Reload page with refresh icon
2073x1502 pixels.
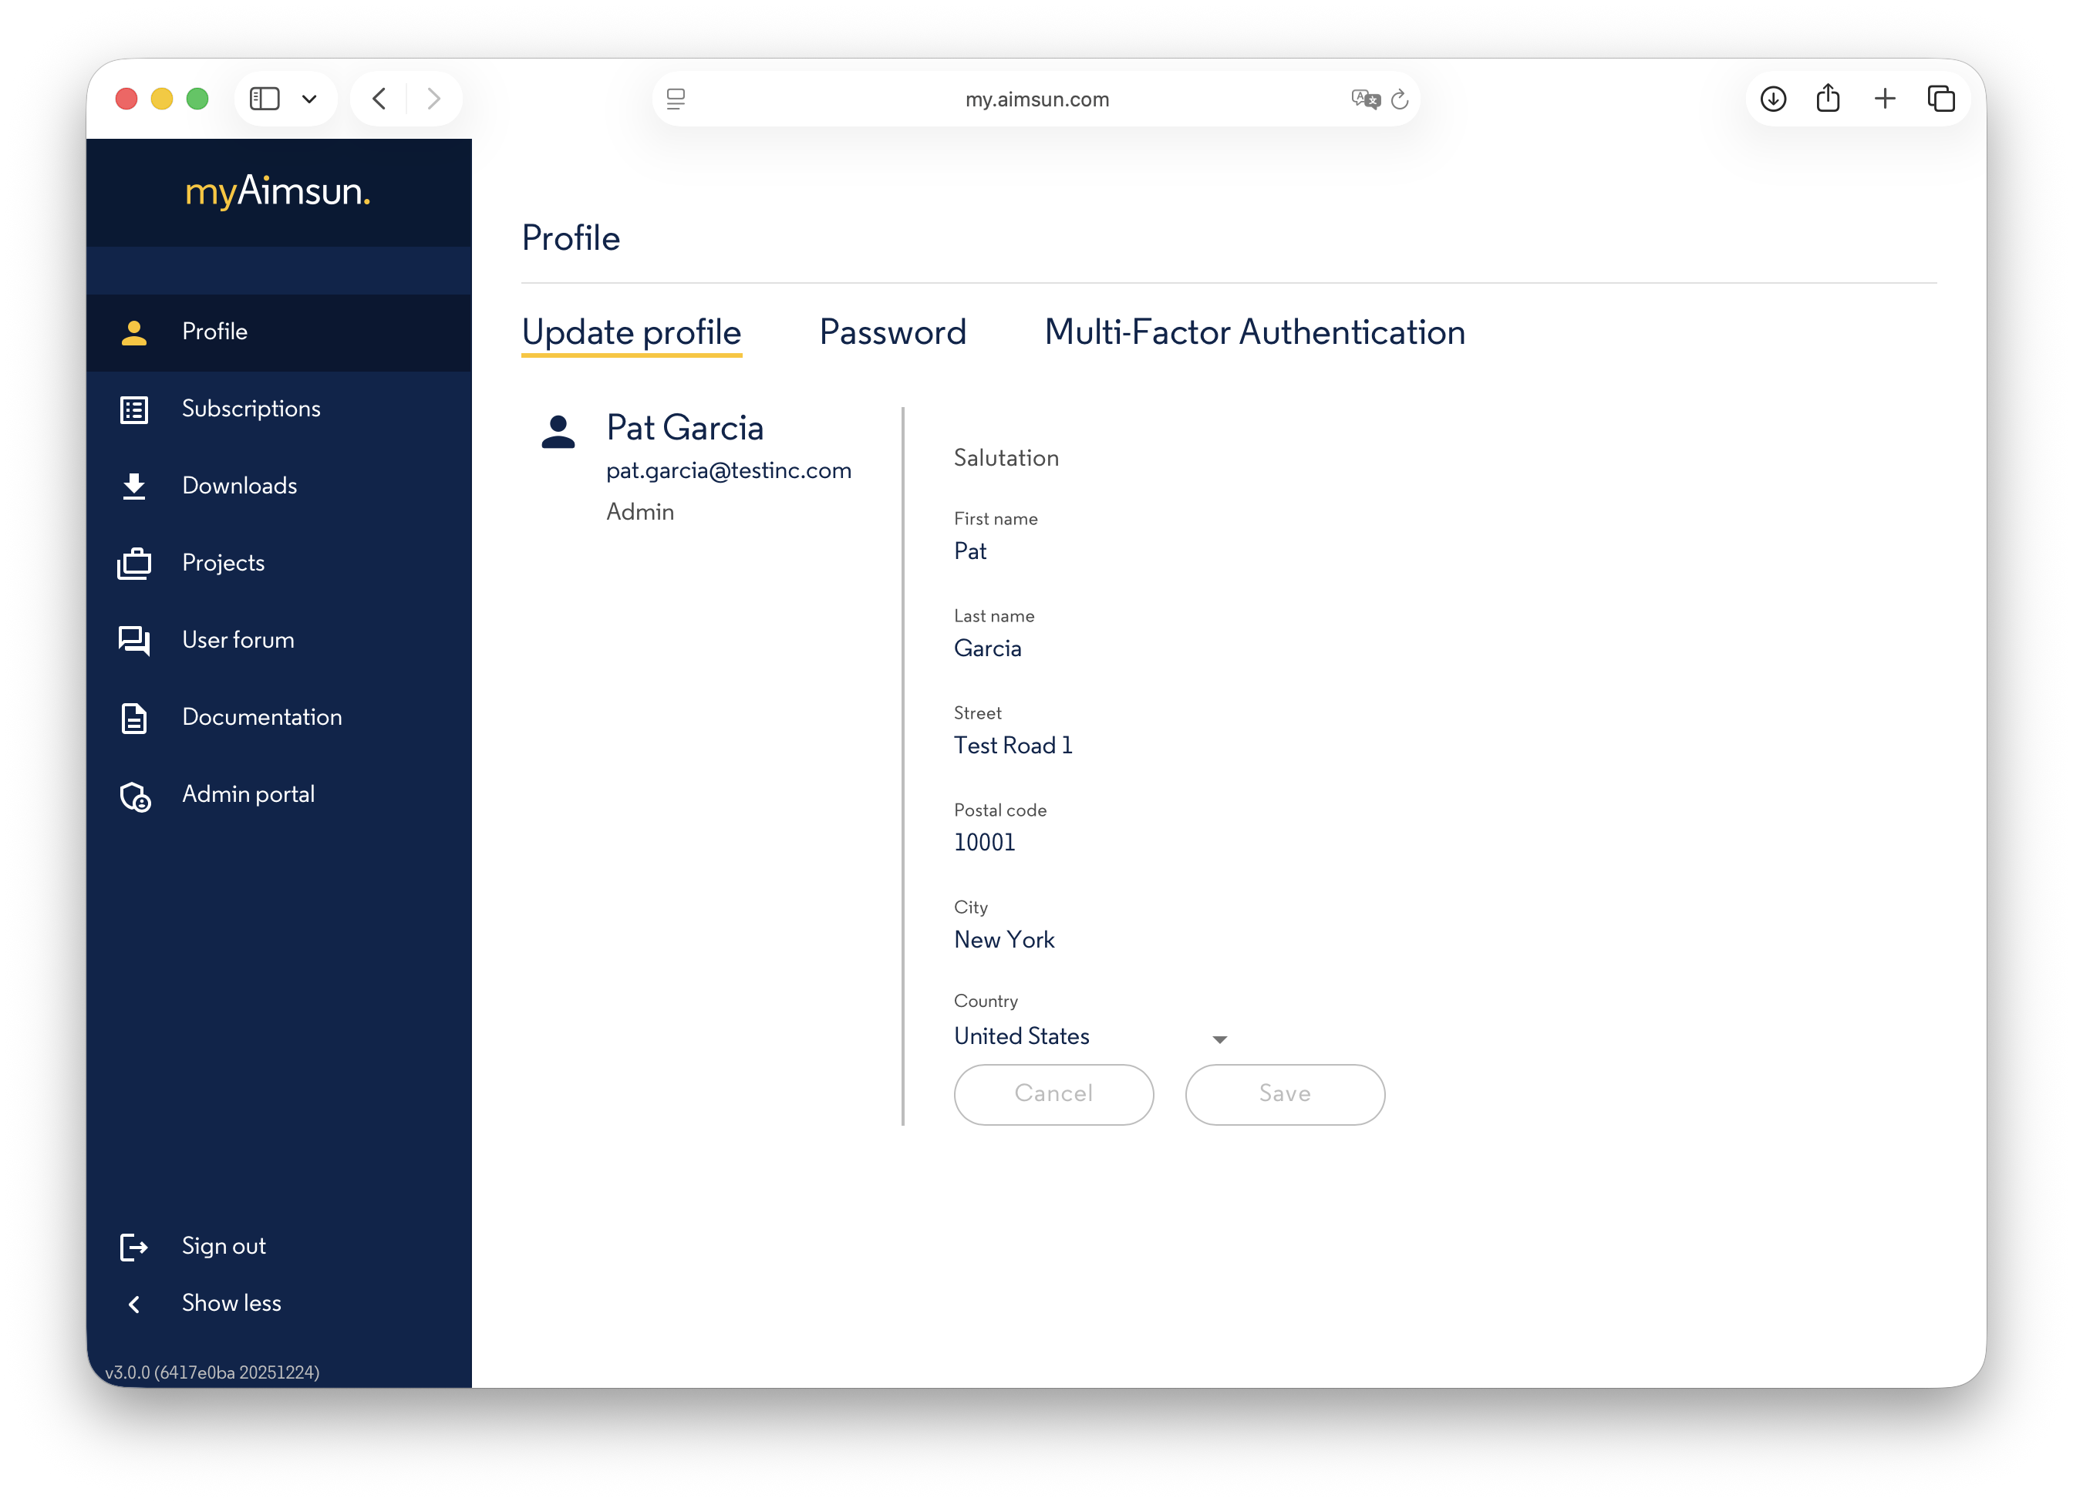1400,99
